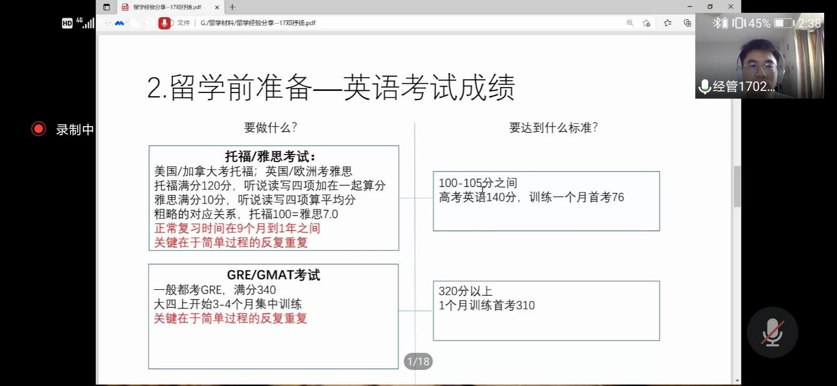Click the 托福/雅思考试 box title
837x386 pixels.
click(x=270, y=157)
